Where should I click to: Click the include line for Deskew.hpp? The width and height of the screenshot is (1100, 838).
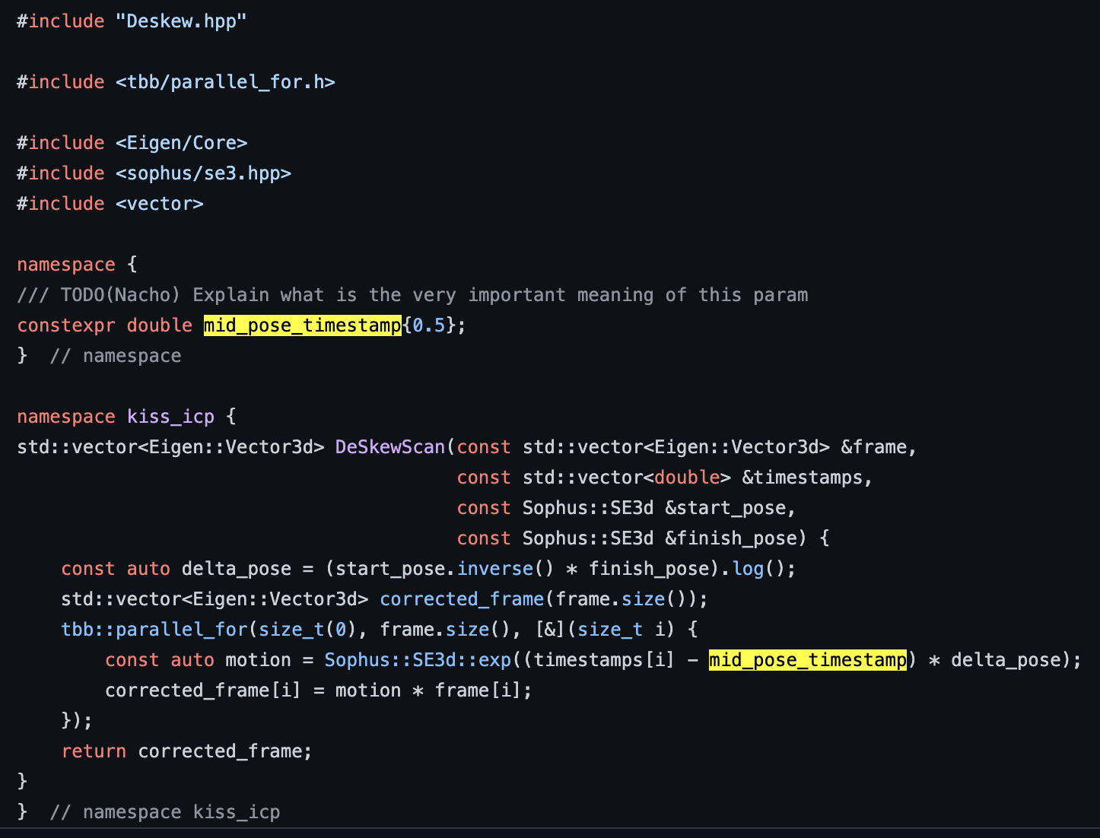(131, 21)
